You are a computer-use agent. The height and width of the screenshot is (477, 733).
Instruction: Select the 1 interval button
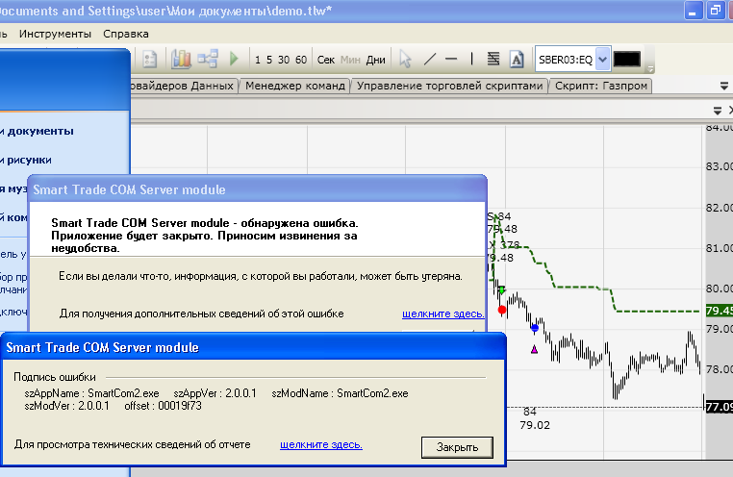tap(258, 60)
